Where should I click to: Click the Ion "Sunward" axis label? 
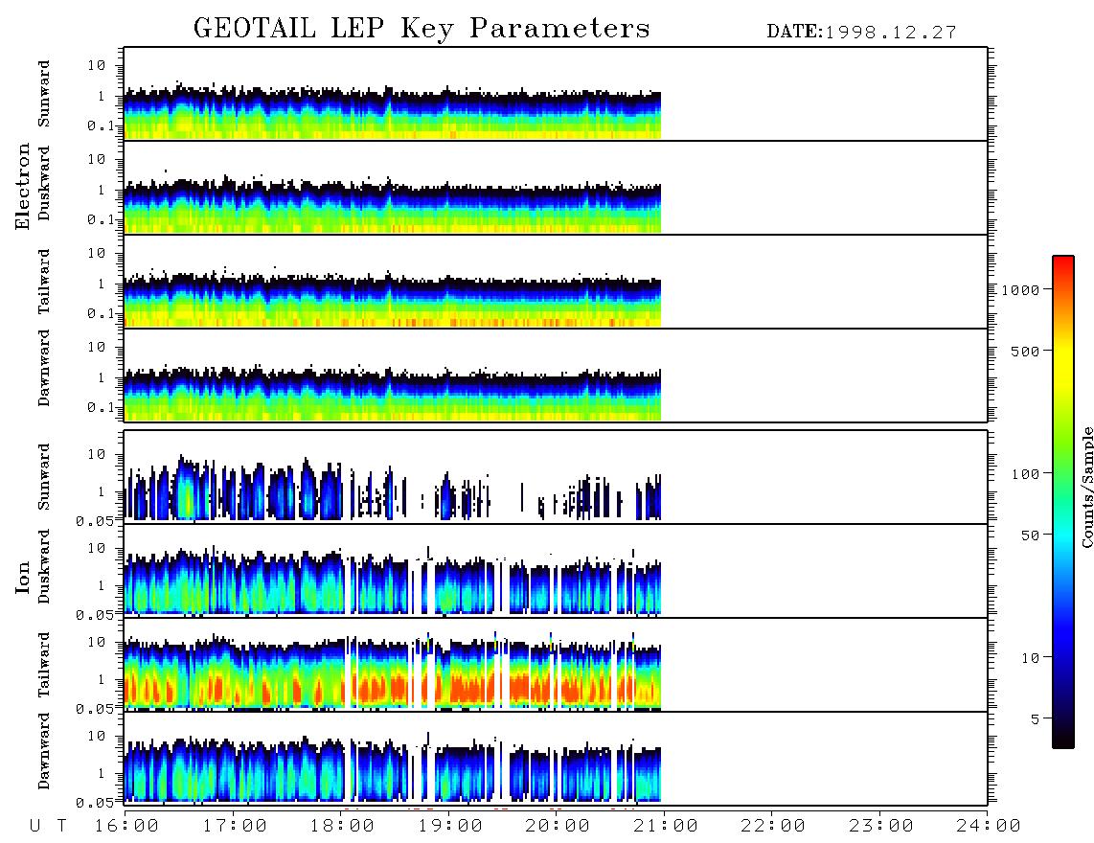tap(44, 476)
